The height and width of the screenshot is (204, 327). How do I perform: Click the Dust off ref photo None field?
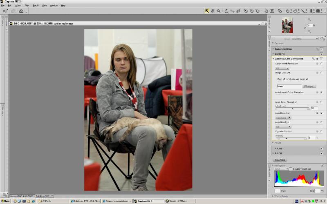tap(289, 86)
